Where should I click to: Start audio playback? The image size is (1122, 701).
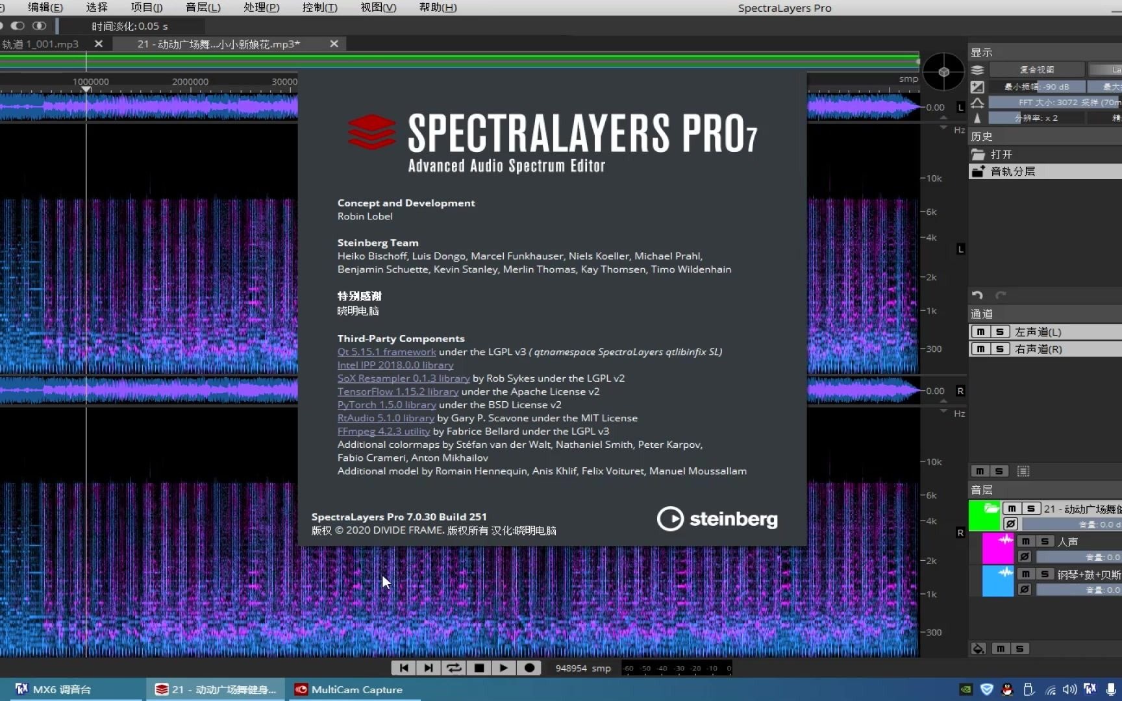504,668
